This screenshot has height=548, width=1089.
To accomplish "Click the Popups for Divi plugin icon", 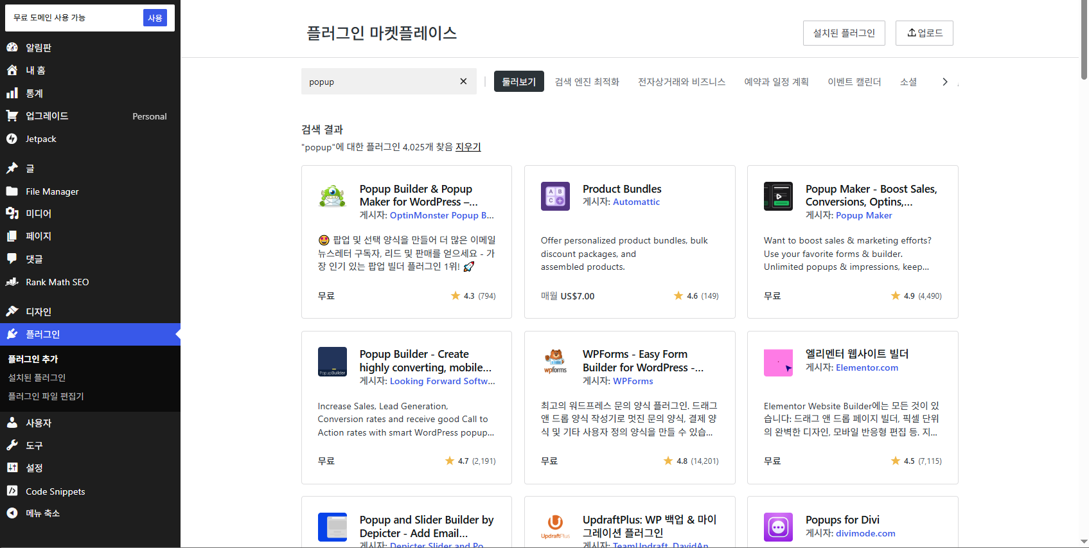I will (x=778, y=527).
